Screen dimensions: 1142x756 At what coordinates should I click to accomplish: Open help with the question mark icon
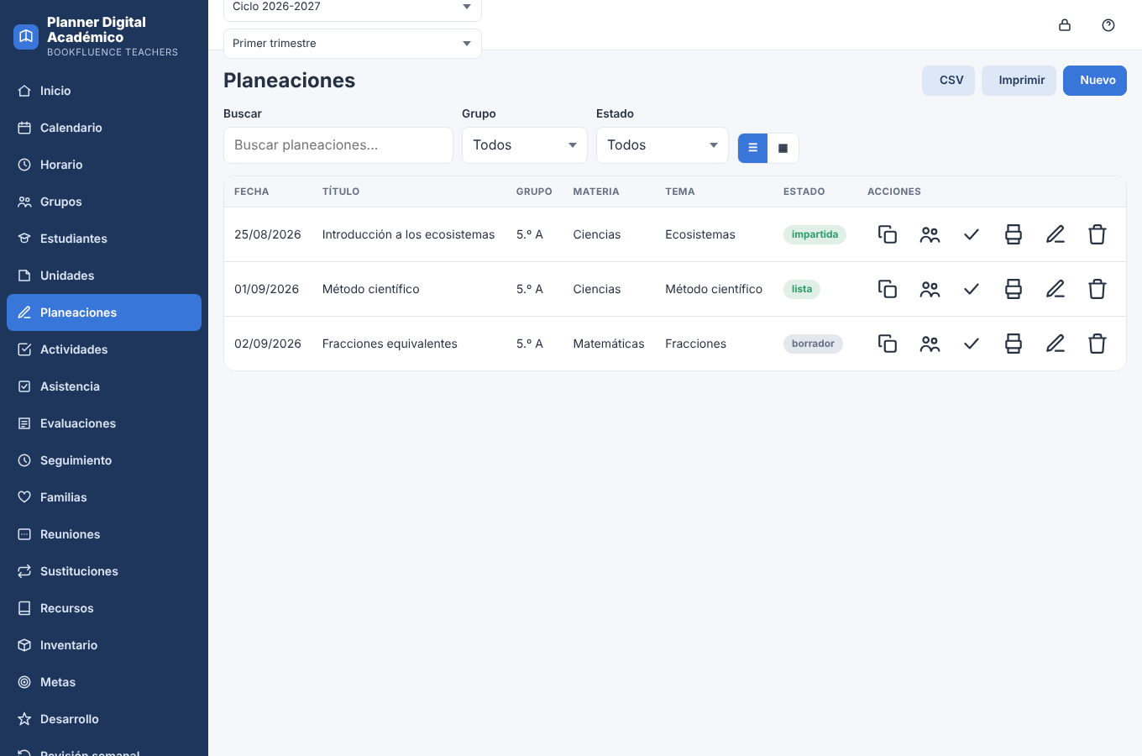pyautogui.click(x=1108, y=25)
